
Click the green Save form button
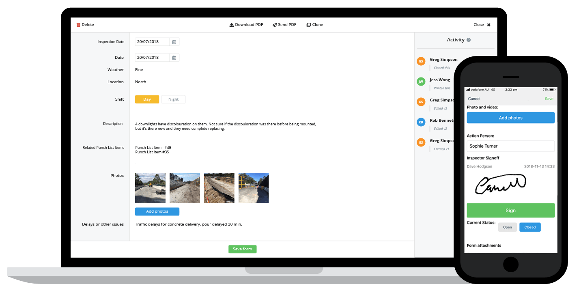242,249
